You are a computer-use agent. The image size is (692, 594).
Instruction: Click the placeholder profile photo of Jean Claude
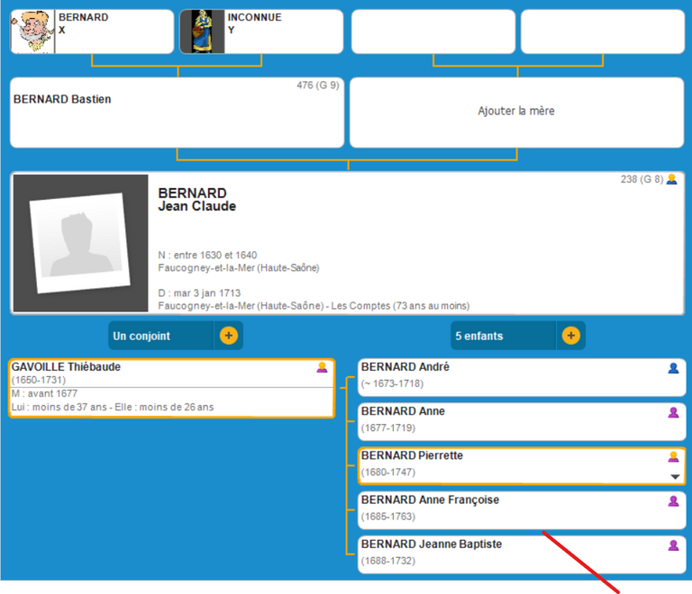pos(80,243)
